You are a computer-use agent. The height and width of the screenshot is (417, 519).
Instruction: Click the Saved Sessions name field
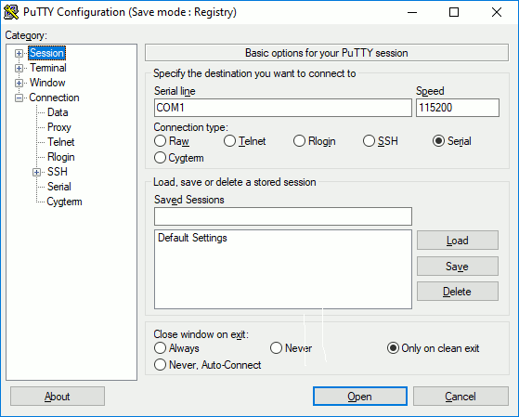(283, 216)
